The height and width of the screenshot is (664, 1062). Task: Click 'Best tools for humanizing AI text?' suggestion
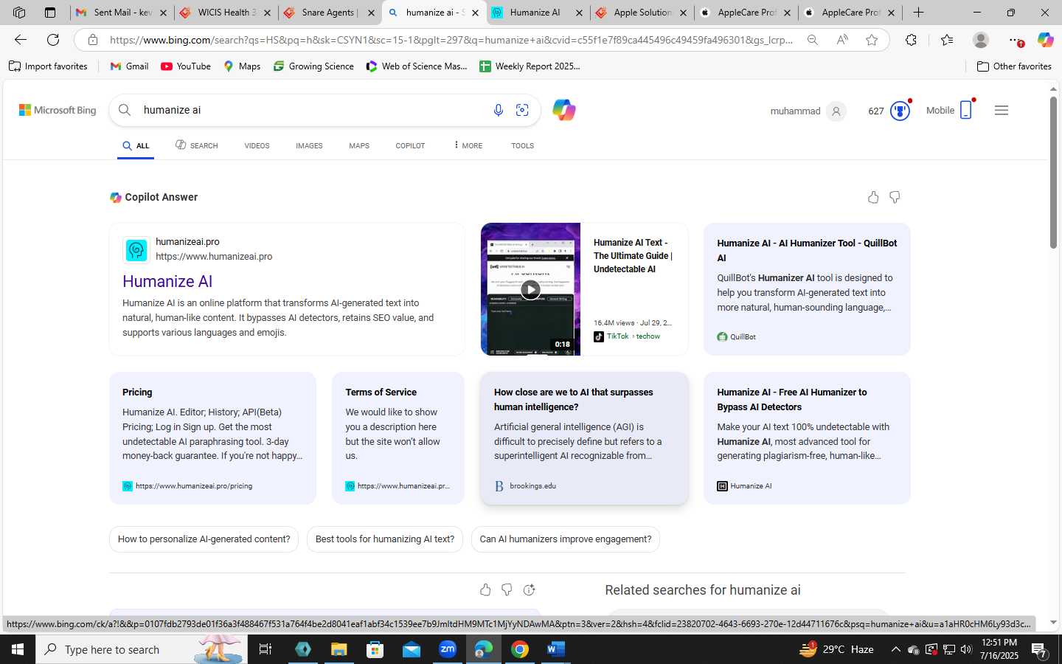click(x=385, y=539)
